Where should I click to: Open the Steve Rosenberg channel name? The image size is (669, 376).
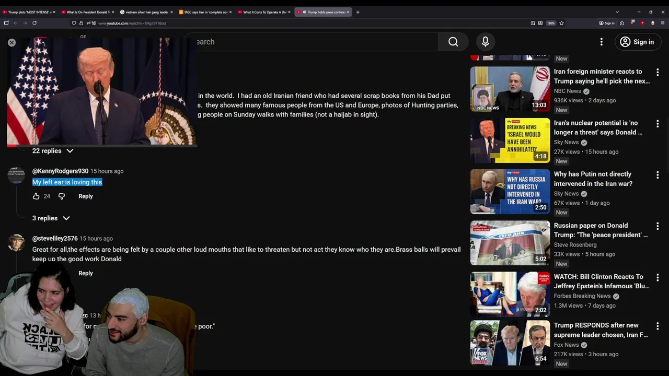point(575,244)
